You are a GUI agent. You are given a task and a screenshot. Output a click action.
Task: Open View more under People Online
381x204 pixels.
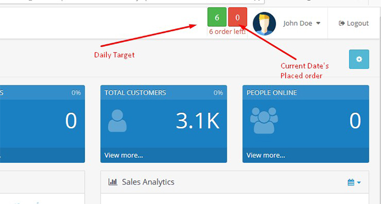(266, 155)
